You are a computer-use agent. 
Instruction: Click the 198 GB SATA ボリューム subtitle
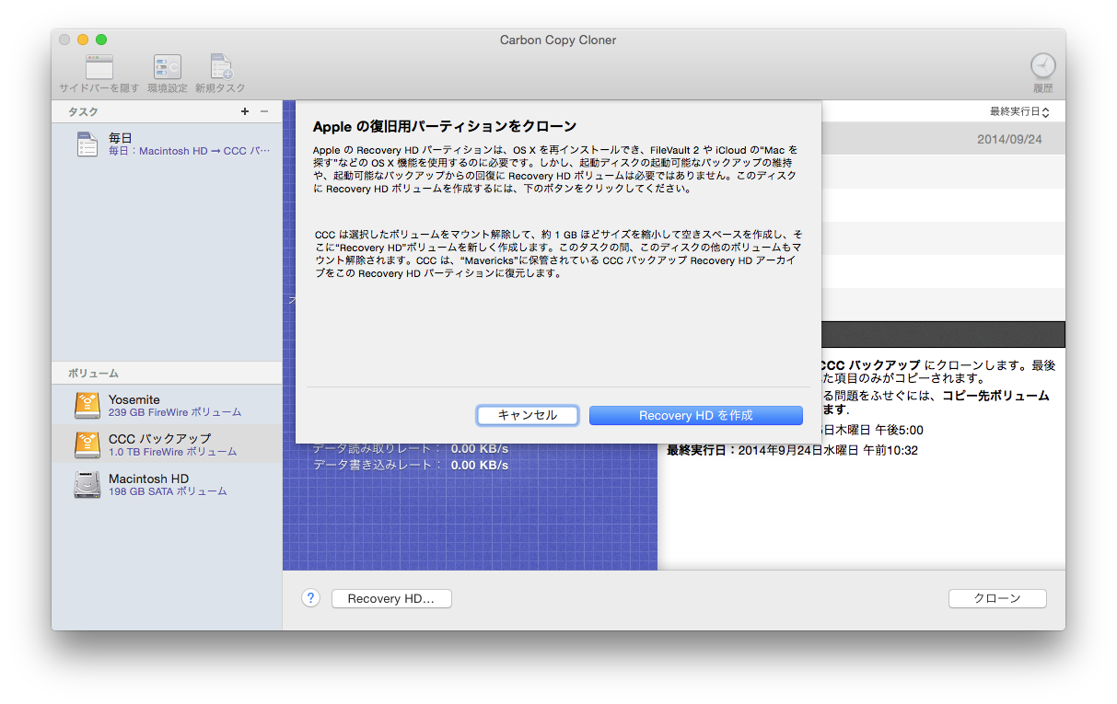pos(168,491)
